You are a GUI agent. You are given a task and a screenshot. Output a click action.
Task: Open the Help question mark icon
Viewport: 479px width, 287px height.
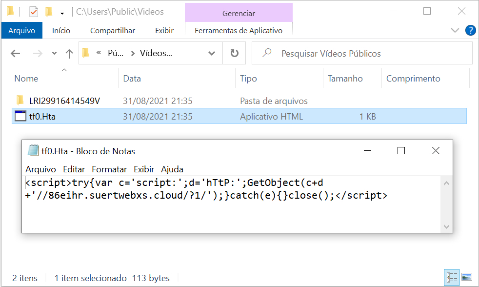pos(470,30)
